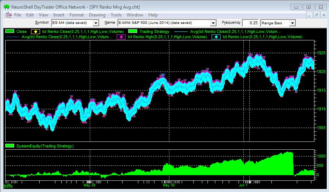The height and width of the screenshot is (192, 329).
Task: Click the Ict Renko High legend label
Action: pyautogui.click(x=167, y=37)
